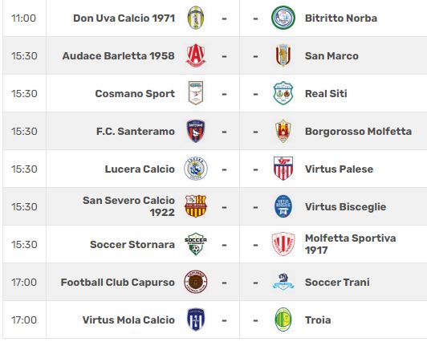This screenshot has height=342, width=427.
Task: Click the San Severo Calcio 1922 badge
Action: 196,206
